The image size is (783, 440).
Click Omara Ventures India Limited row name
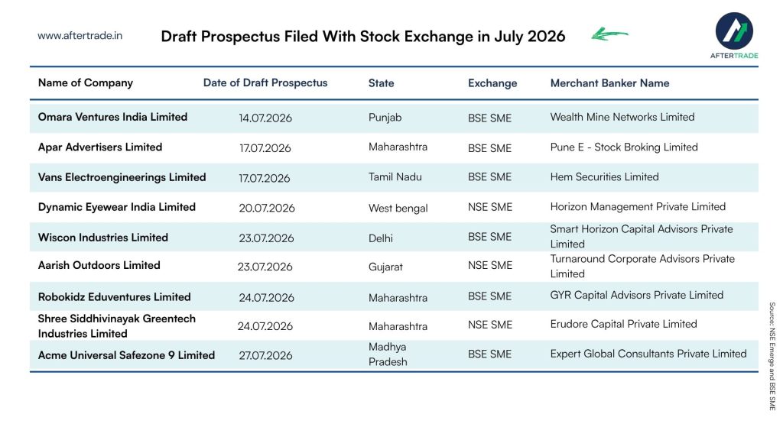[x=113, y=117]
